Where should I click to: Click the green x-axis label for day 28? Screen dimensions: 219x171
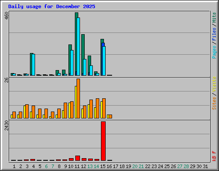(x=186, y=166)
